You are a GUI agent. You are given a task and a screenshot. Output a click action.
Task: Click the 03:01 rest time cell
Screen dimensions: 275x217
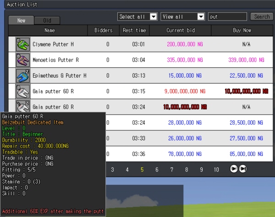(138, 44)
